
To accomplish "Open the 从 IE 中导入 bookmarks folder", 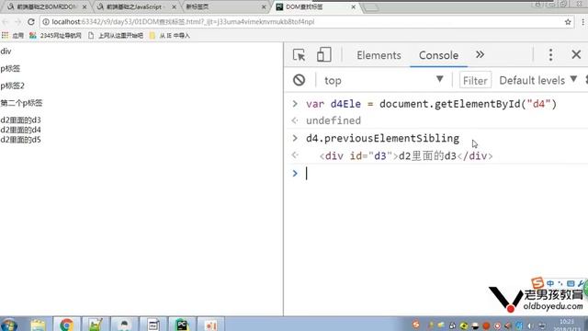I will coord(169,36).
